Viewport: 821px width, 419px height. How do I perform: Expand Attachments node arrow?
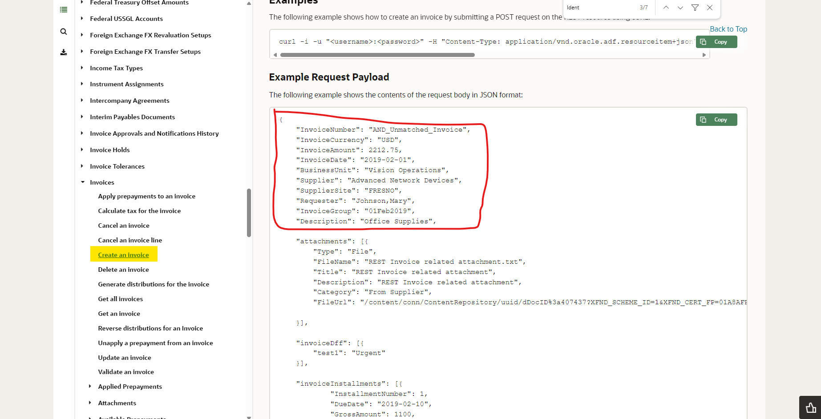[90, 403]
